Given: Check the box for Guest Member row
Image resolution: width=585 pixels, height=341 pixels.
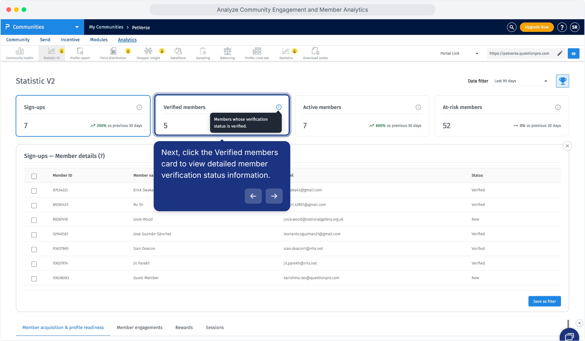Looking at the screenshot, I should click(34, 279).
